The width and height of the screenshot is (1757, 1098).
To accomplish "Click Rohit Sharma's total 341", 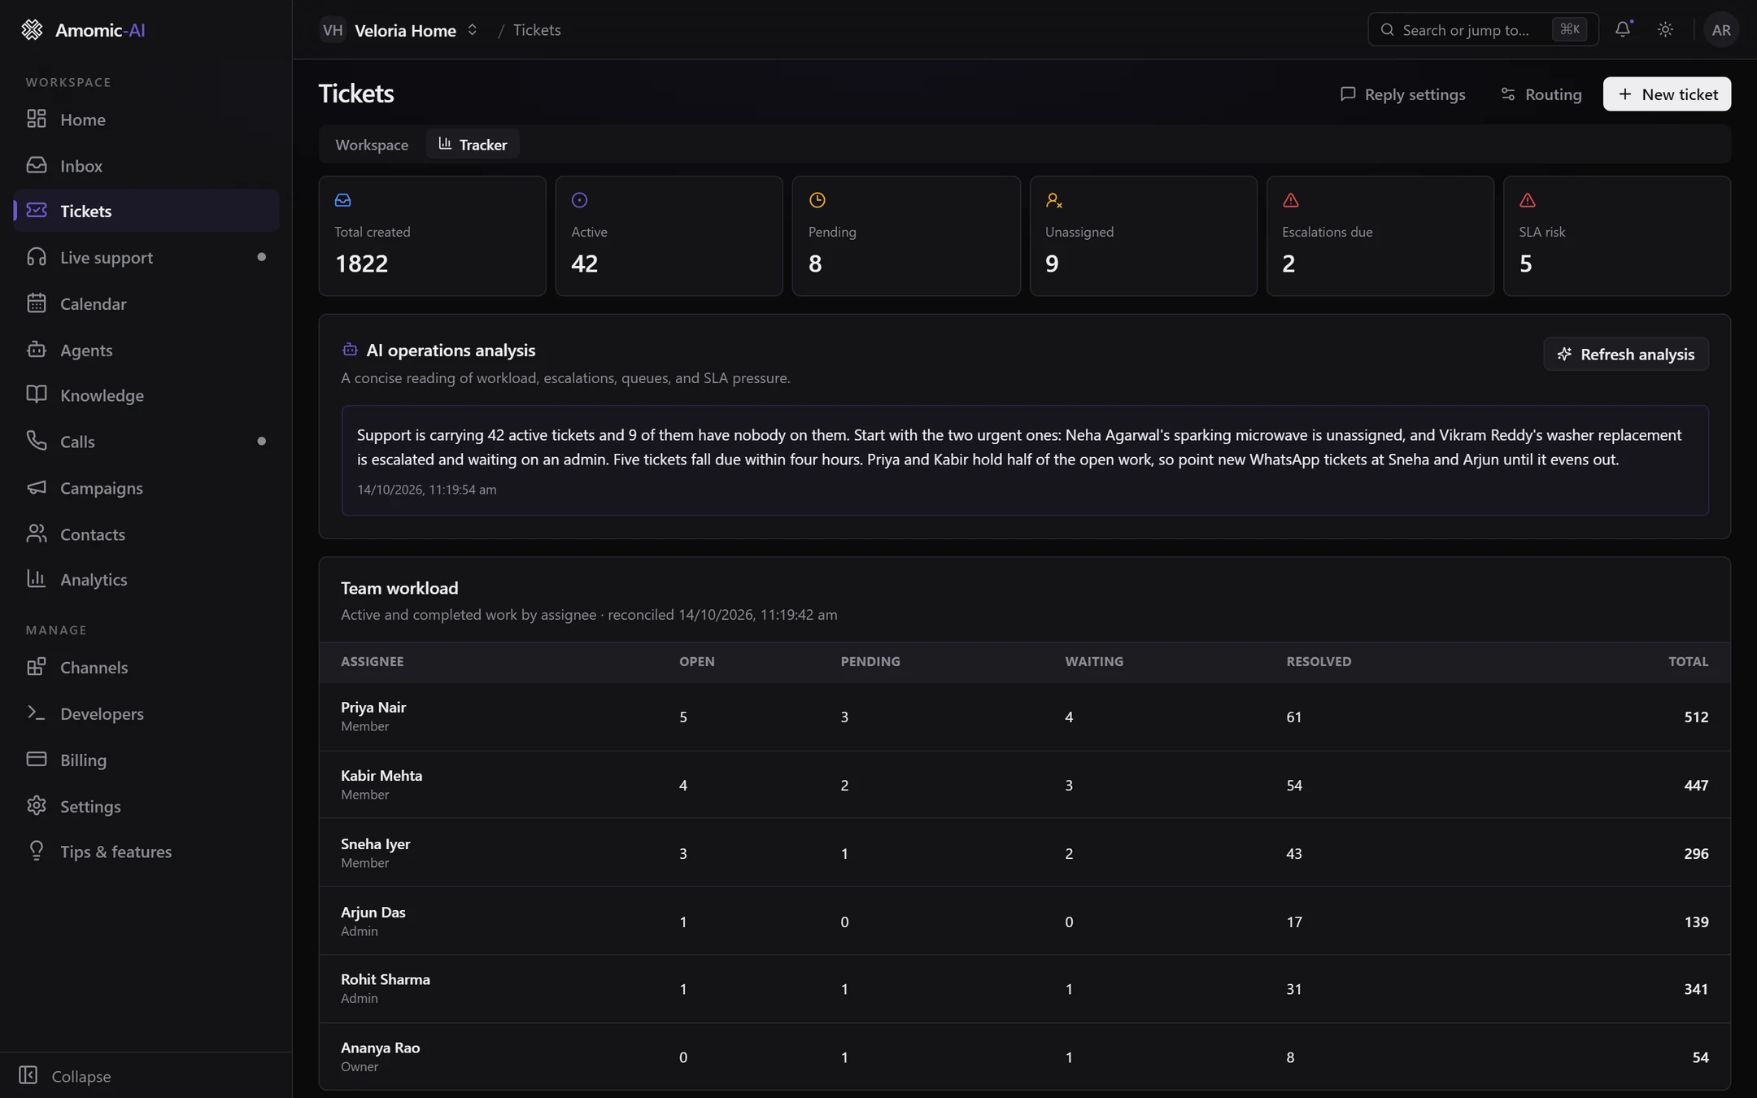I will (1695, 989).
